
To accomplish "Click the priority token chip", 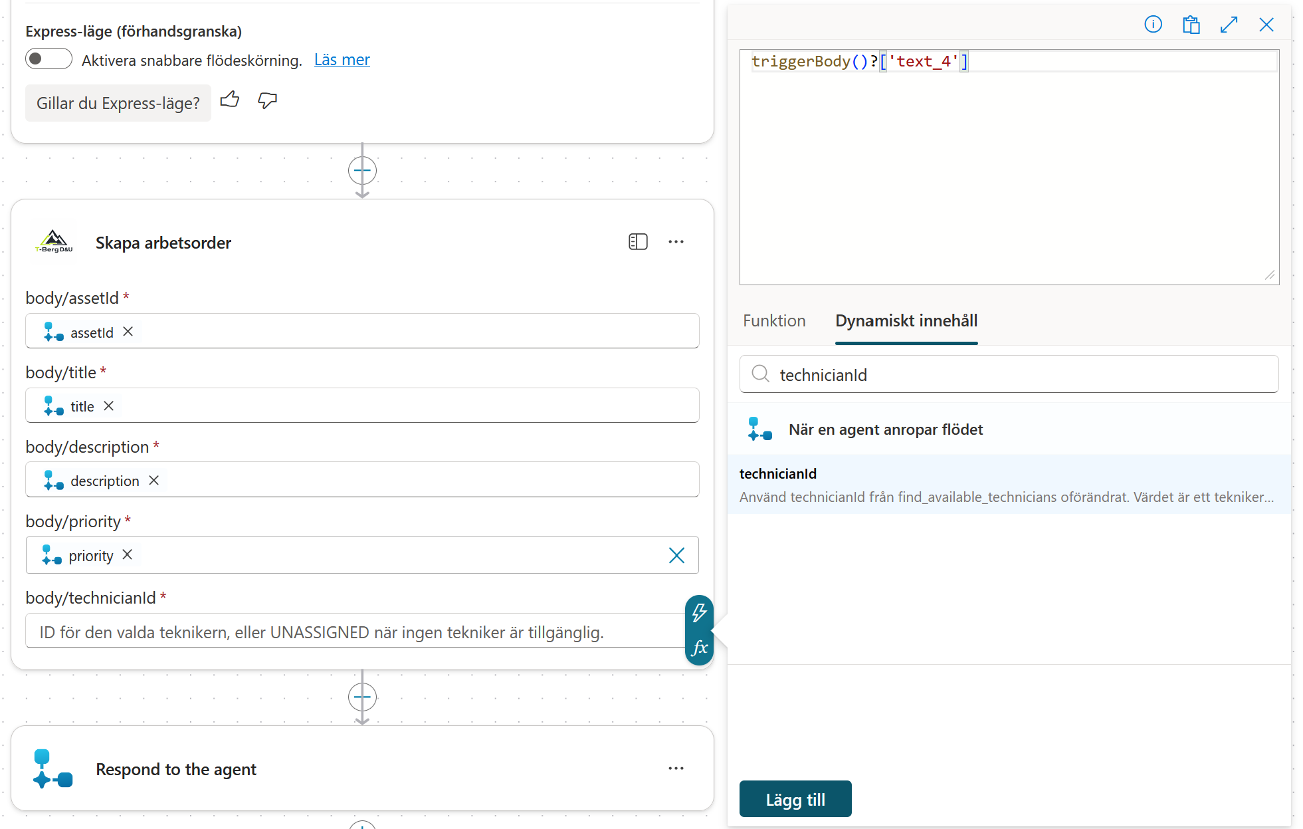I will coord(90,555).
